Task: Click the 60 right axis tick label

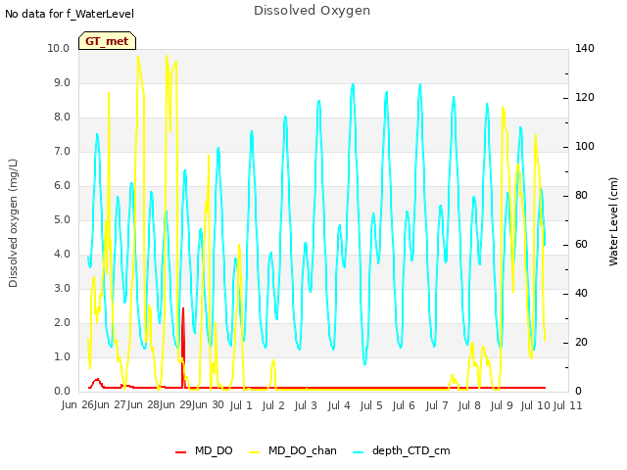Action: [x=581, y=245]
